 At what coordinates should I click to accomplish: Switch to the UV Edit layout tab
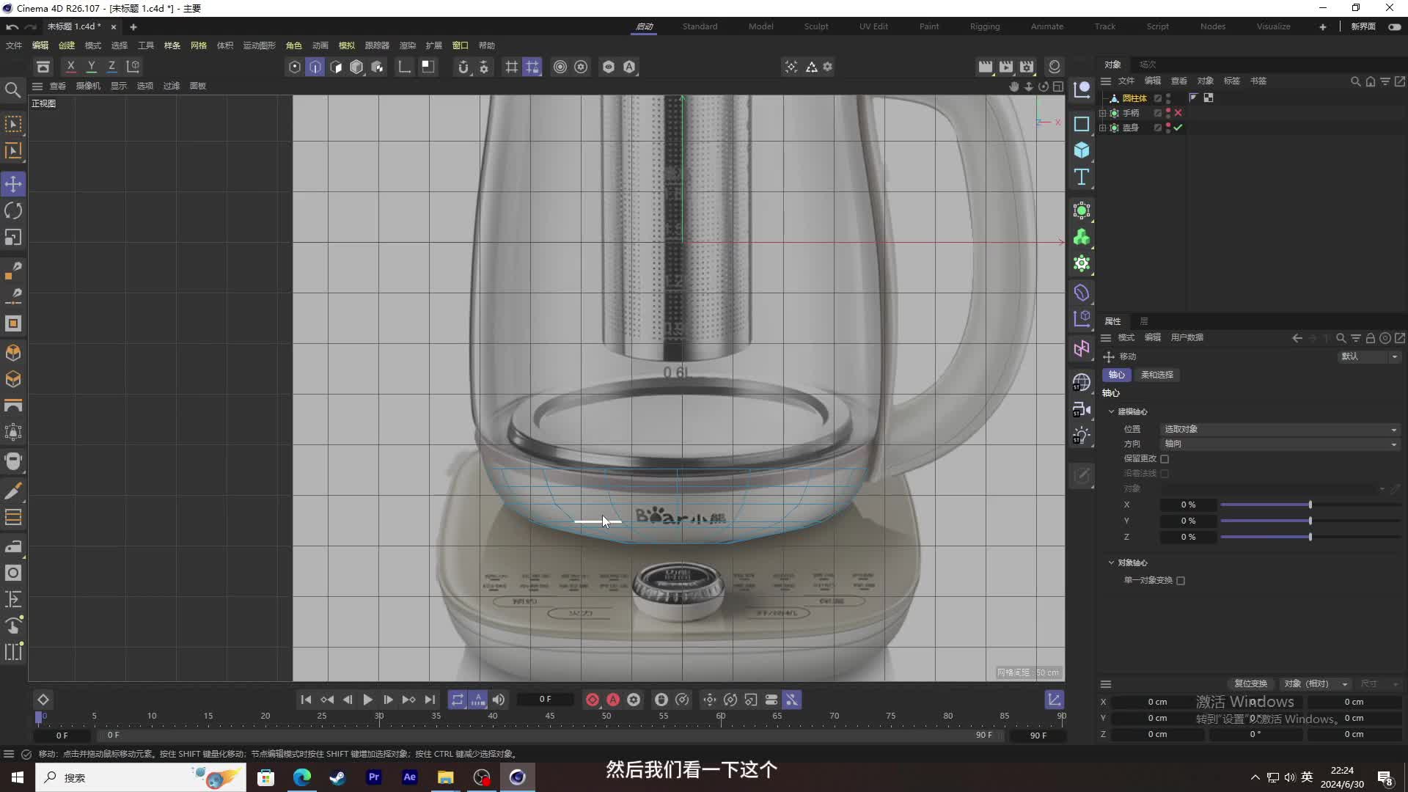click(873, 26)
